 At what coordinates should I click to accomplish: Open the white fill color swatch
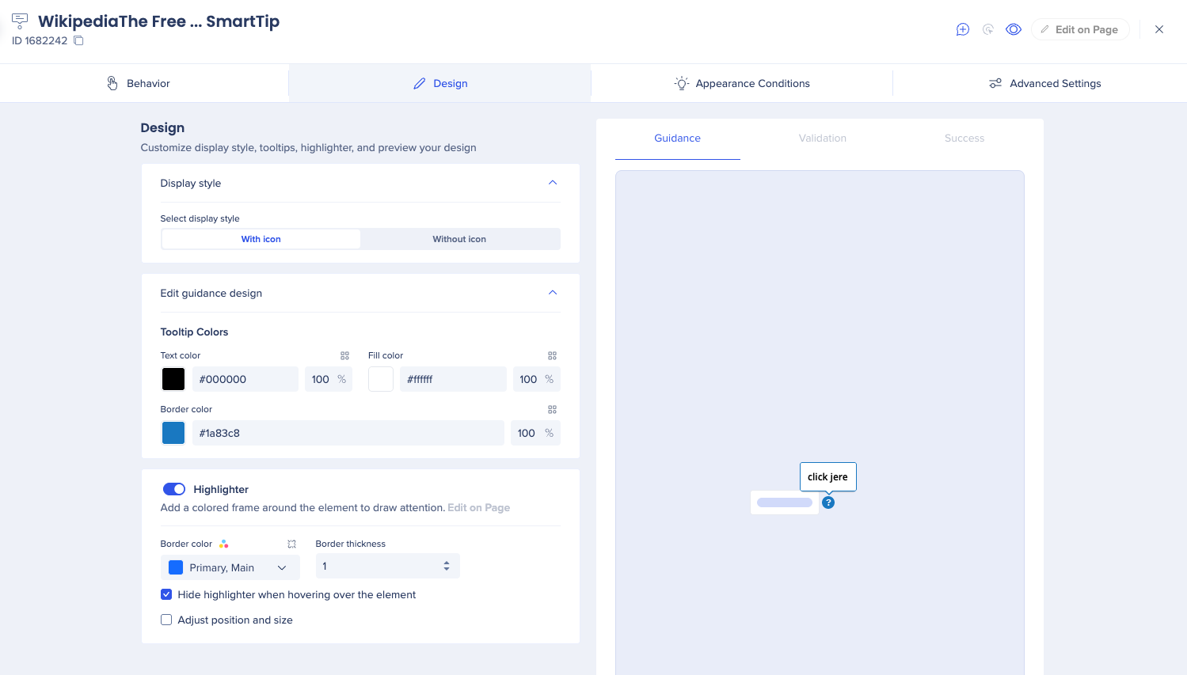pyautogui.click(x=381, y=379)
